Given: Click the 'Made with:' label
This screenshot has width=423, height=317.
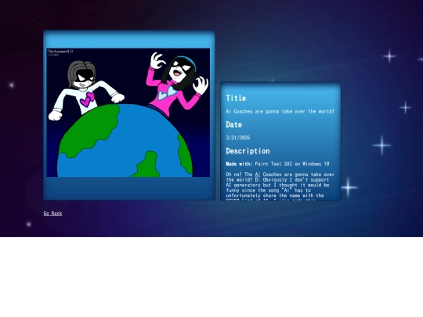Looking at the screenshot, I should point(239,164).
